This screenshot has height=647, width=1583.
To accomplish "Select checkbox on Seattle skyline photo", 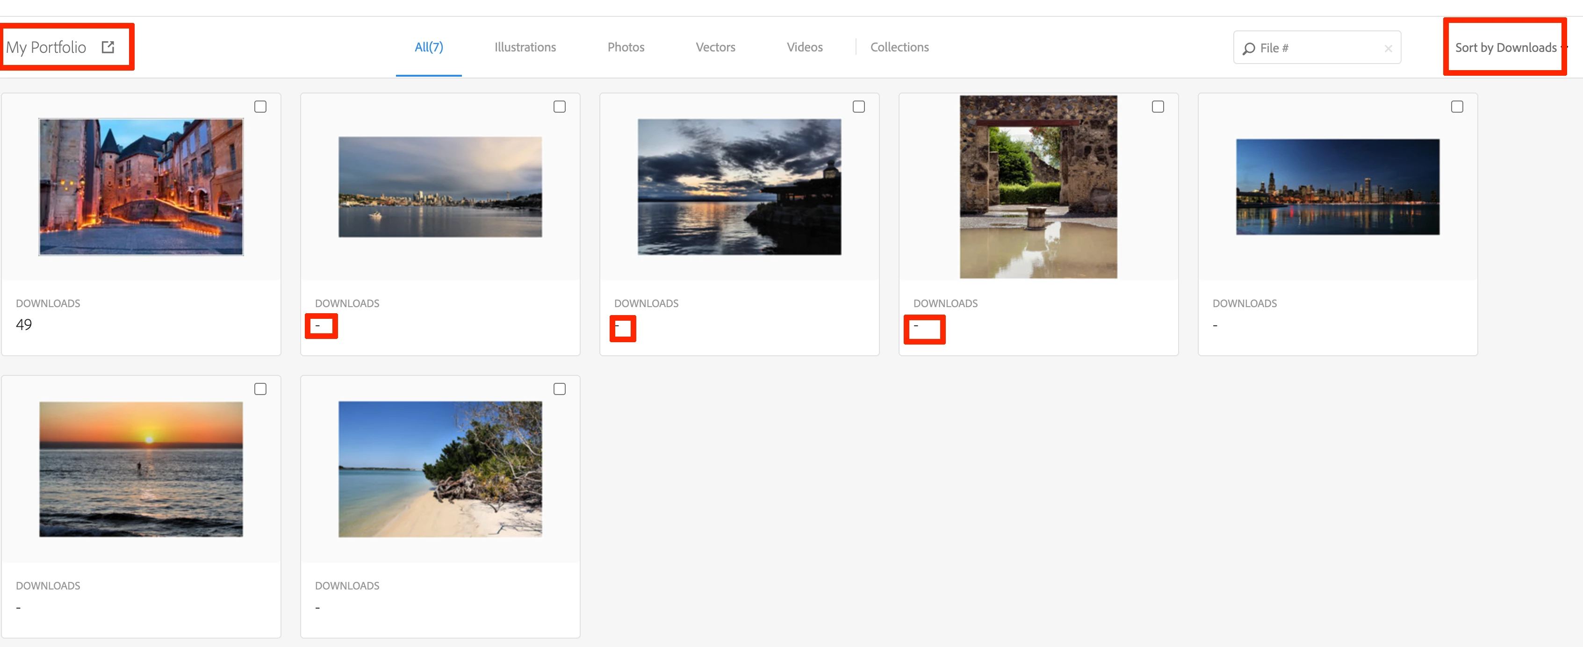I will point(559,107).
